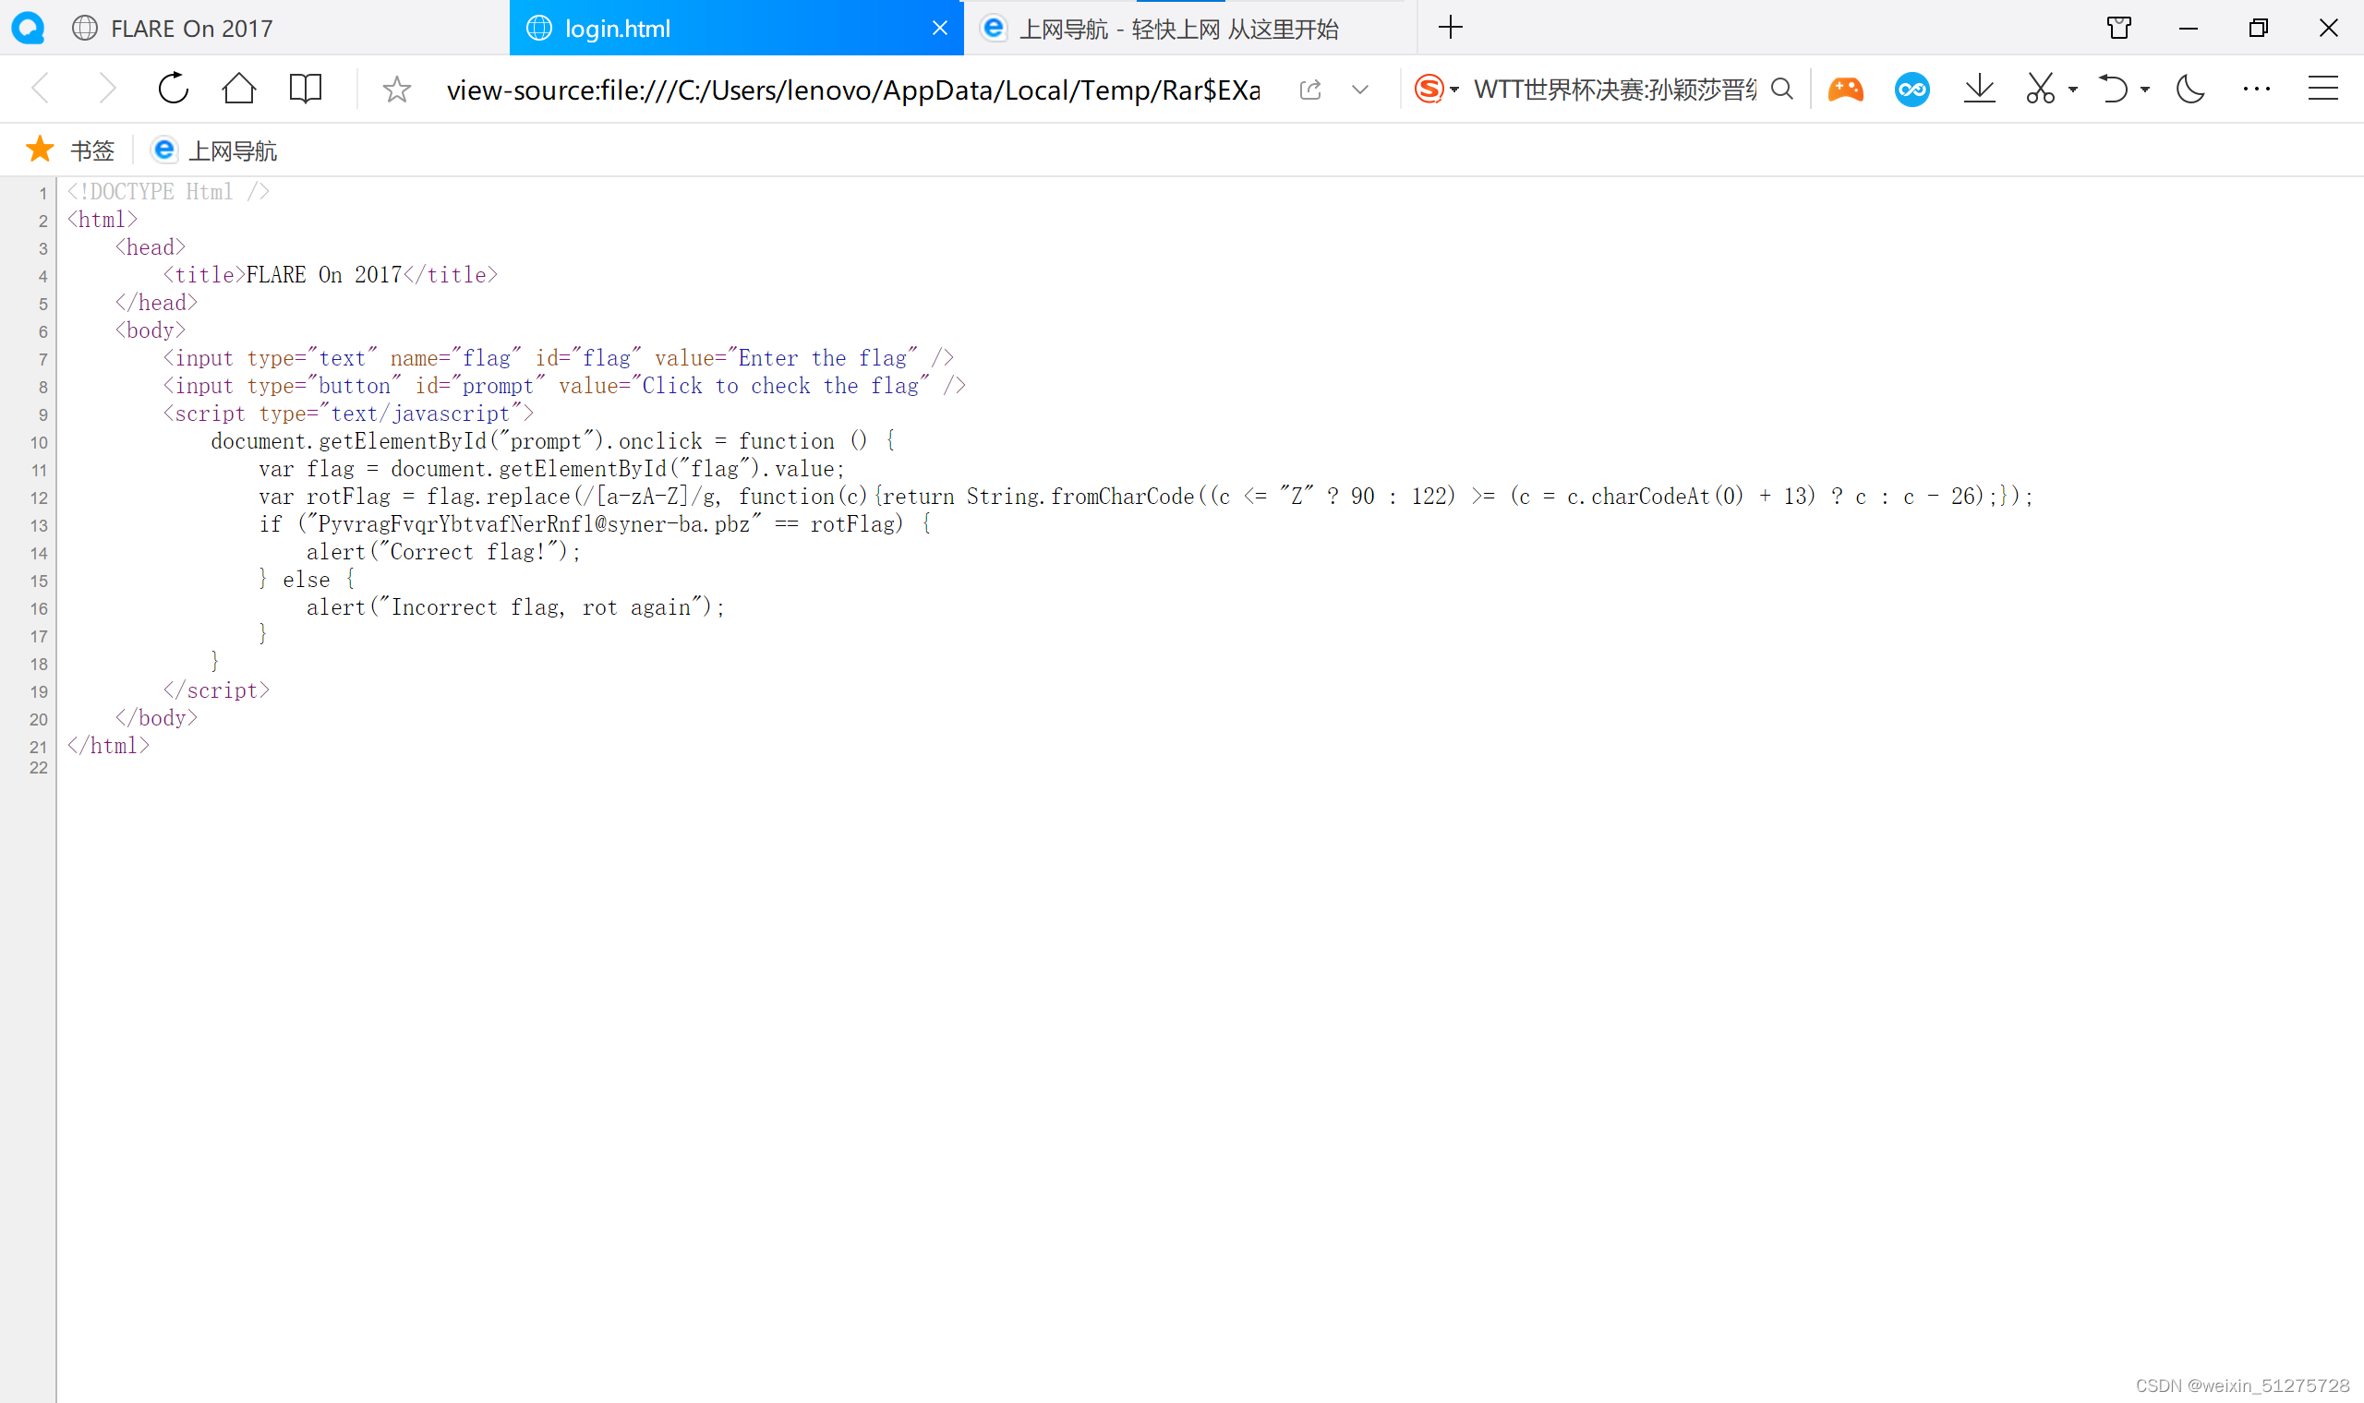Minimize the browser window
Viewport: 2364px width, 1403px height.
(x=2189, y=29)
